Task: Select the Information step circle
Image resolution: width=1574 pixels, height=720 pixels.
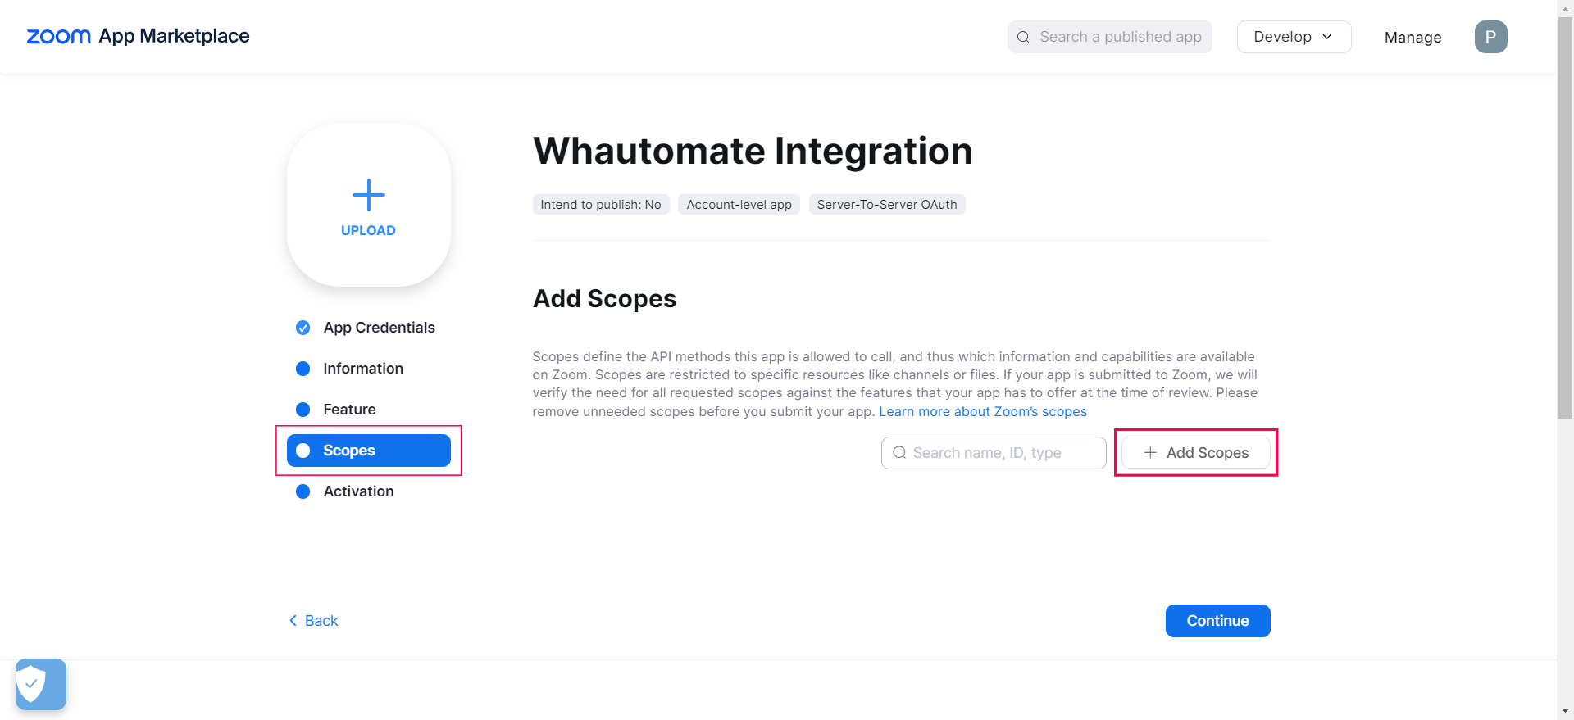Action: 303,369
